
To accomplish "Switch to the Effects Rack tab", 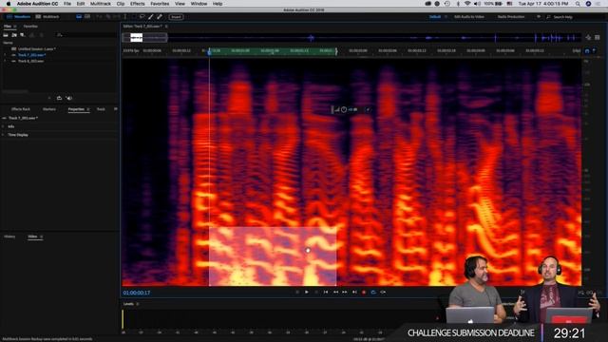I will (21, 109).
